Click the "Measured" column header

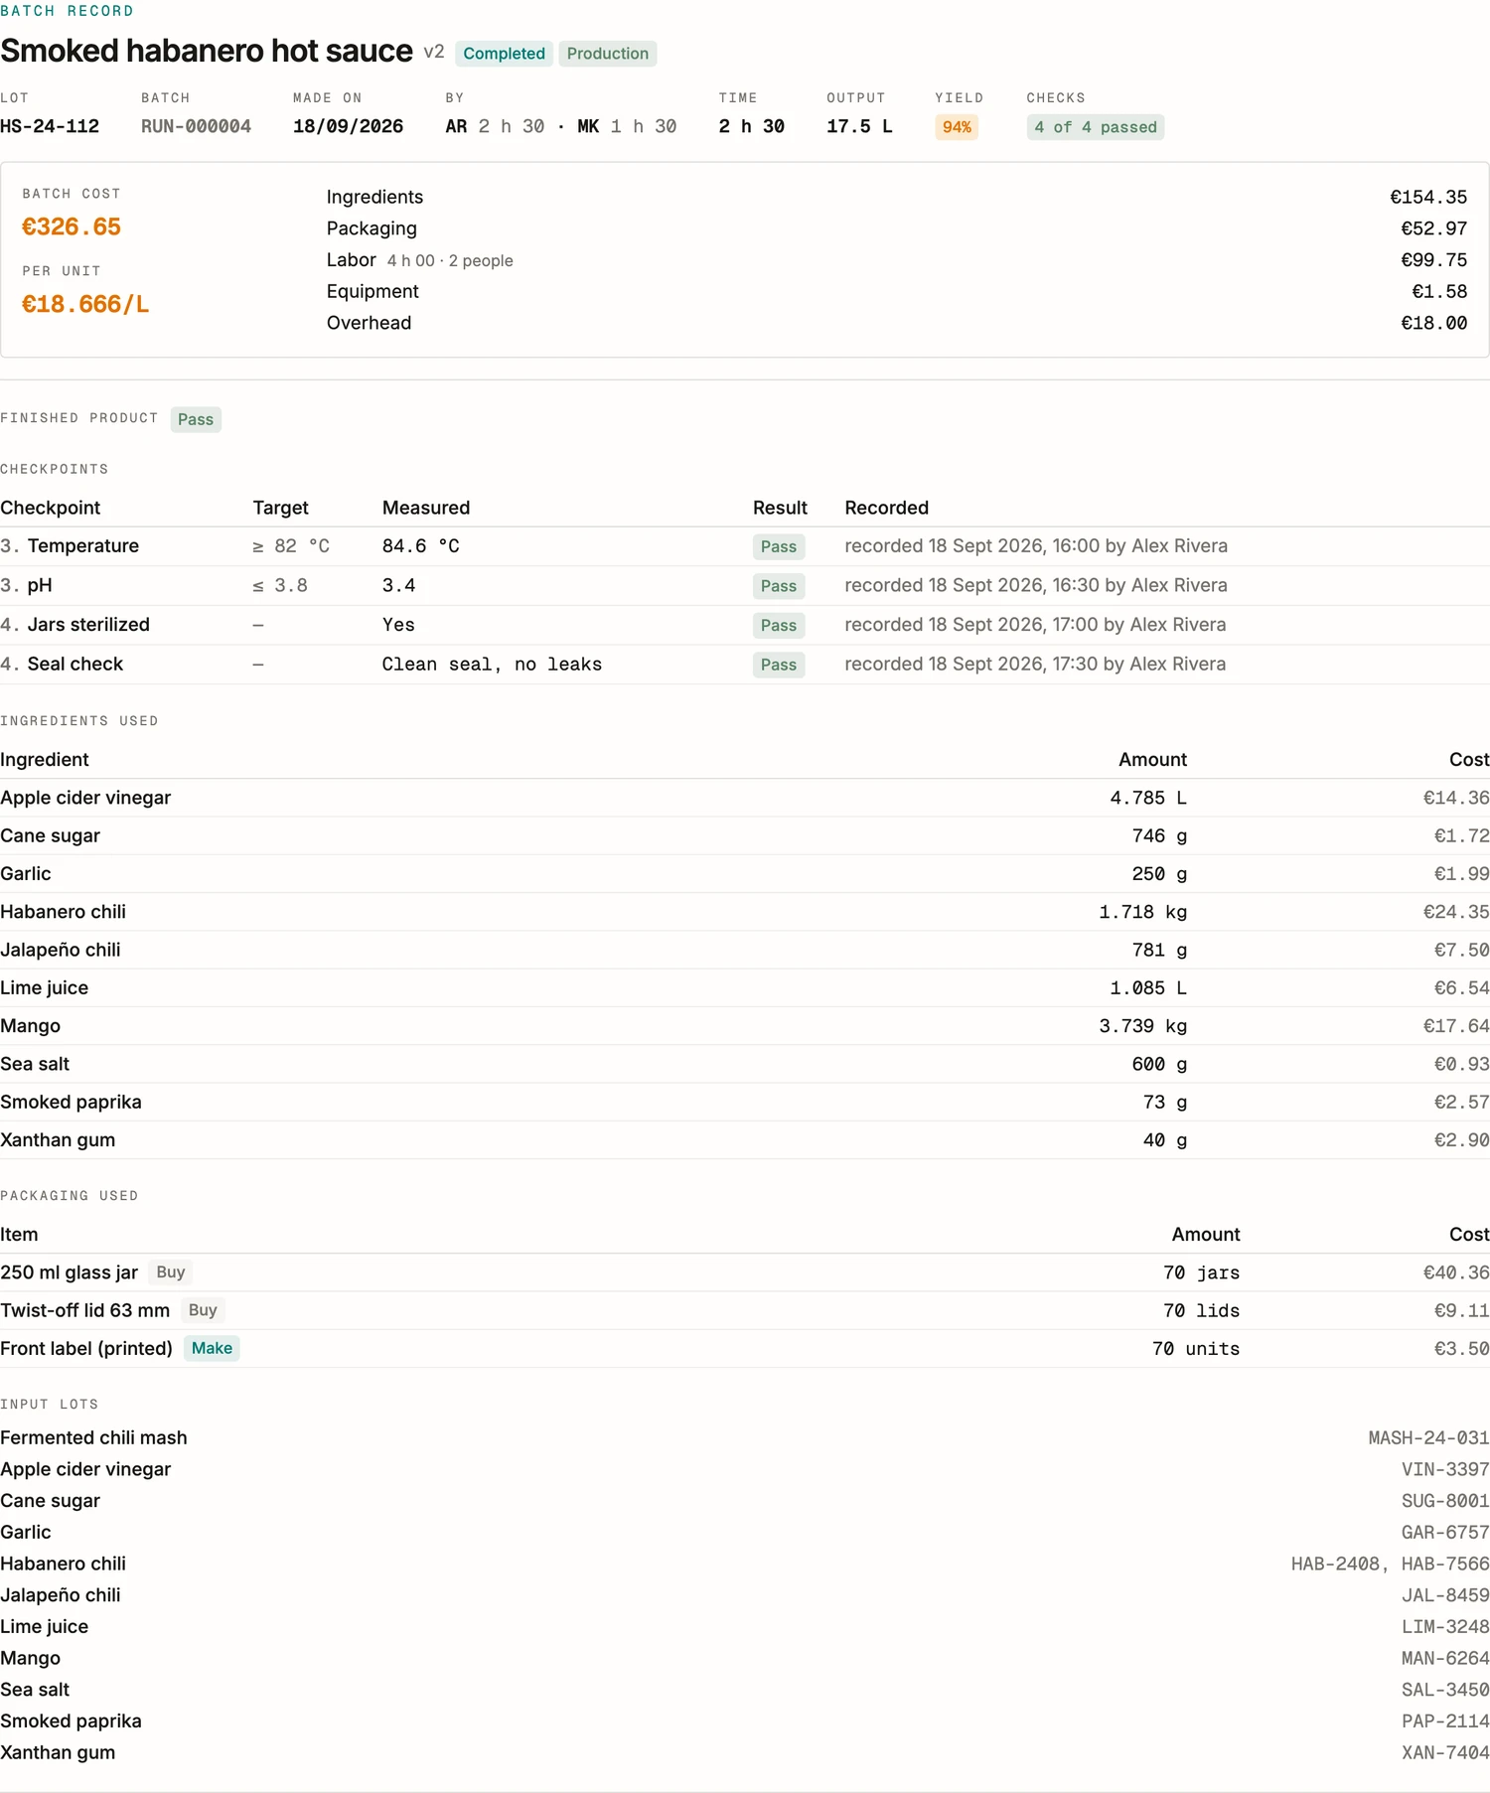426,508
